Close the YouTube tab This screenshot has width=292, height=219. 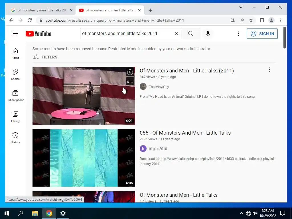point(139,11)
